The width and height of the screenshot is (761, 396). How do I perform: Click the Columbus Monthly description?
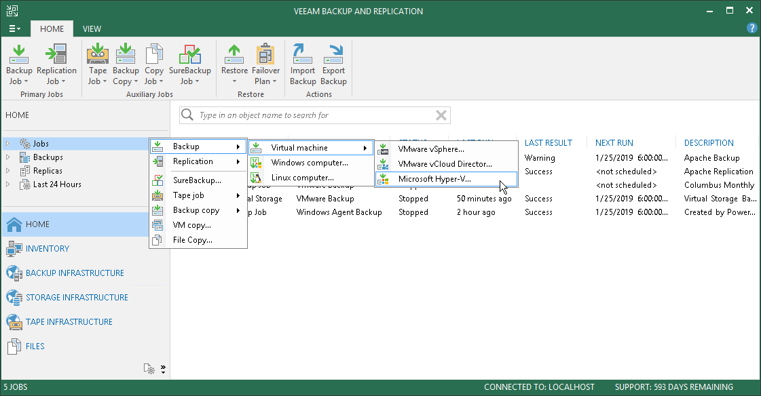(720, 185)
